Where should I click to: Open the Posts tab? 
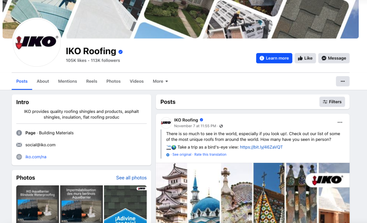pos(22,81)
